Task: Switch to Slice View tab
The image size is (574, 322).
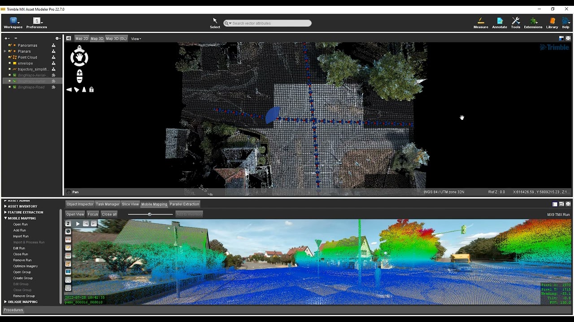Action: [x=130, y=204]
